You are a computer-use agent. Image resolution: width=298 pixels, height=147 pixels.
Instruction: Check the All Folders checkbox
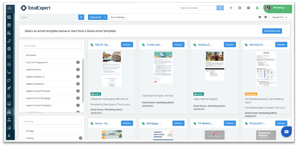[x=23, y=55]
